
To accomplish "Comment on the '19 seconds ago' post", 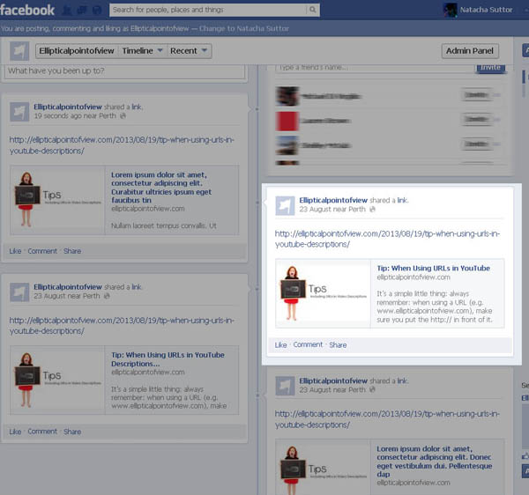I will tap(42, 251).
